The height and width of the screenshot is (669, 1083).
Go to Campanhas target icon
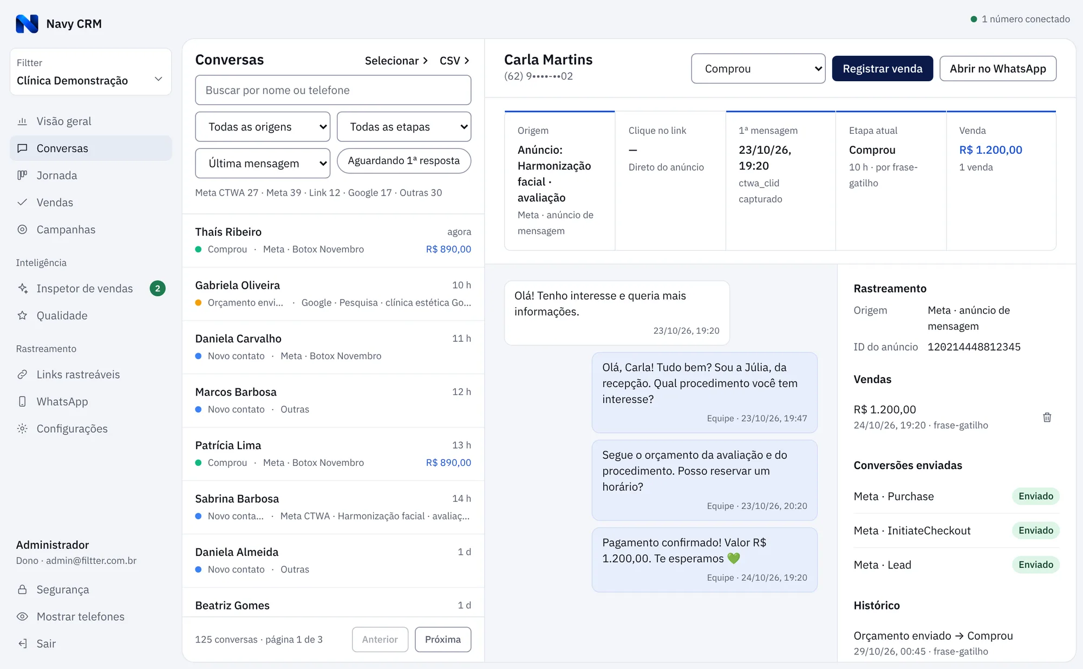point(22,230)
